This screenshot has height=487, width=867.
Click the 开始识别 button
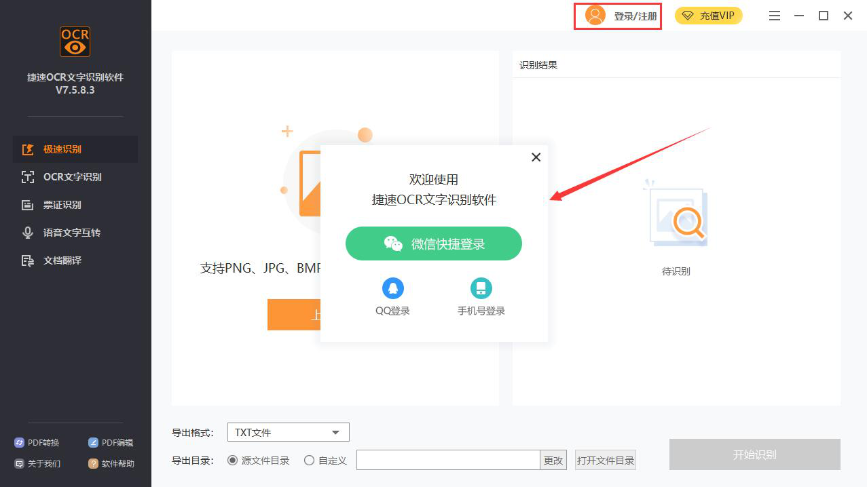click(755, 454)
